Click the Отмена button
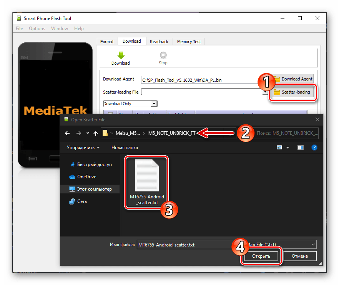Image resolution: width=339 pixels, height=285 pixels. 300,256
